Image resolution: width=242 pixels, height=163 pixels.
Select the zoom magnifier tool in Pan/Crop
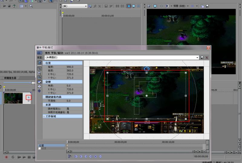pos(39,73)
